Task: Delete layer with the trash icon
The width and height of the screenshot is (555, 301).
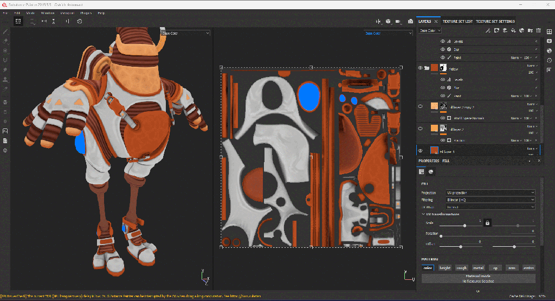Action: tap(538, 30)
